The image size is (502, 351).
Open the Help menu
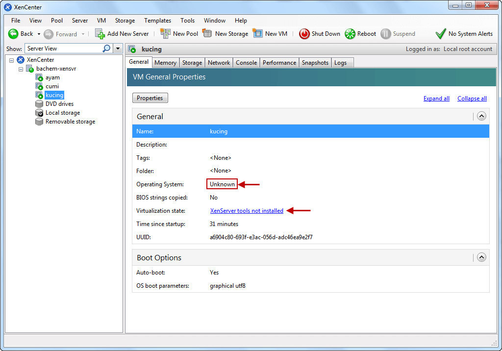click(241, 21)
